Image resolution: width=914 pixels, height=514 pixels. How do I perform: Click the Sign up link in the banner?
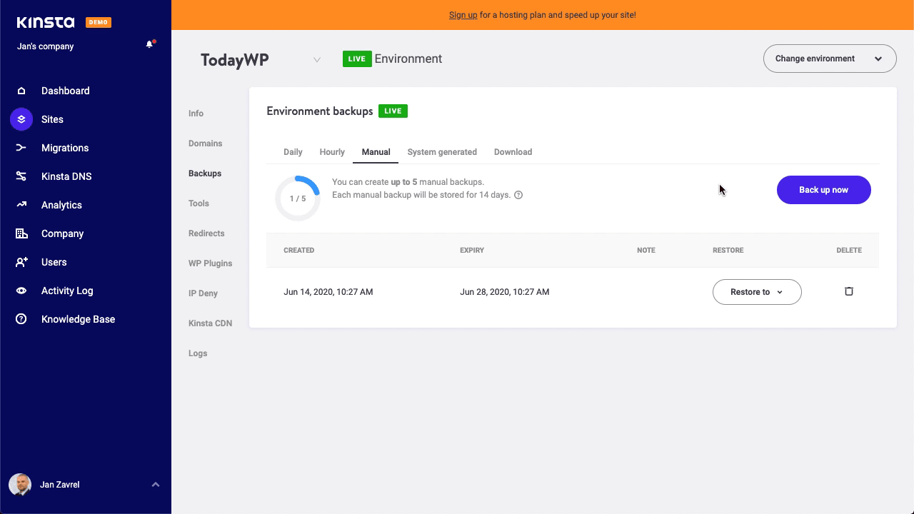(463, 15)
